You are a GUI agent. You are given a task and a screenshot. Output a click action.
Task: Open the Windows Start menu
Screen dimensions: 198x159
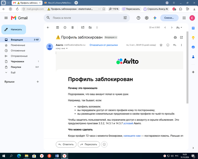[x=4, y=156]
